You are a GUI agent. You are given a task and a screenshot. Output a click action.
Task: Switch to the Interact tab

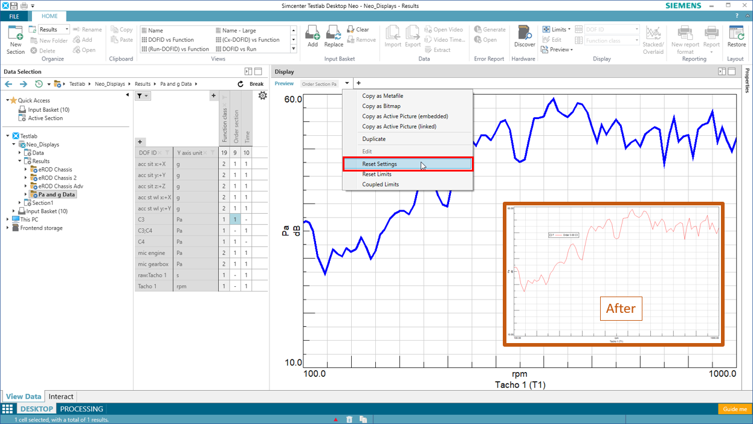61,397
